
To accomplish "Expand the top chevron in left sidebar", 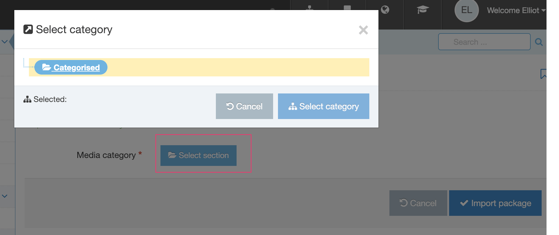I will pyautogui.click(x=5, y=42).
